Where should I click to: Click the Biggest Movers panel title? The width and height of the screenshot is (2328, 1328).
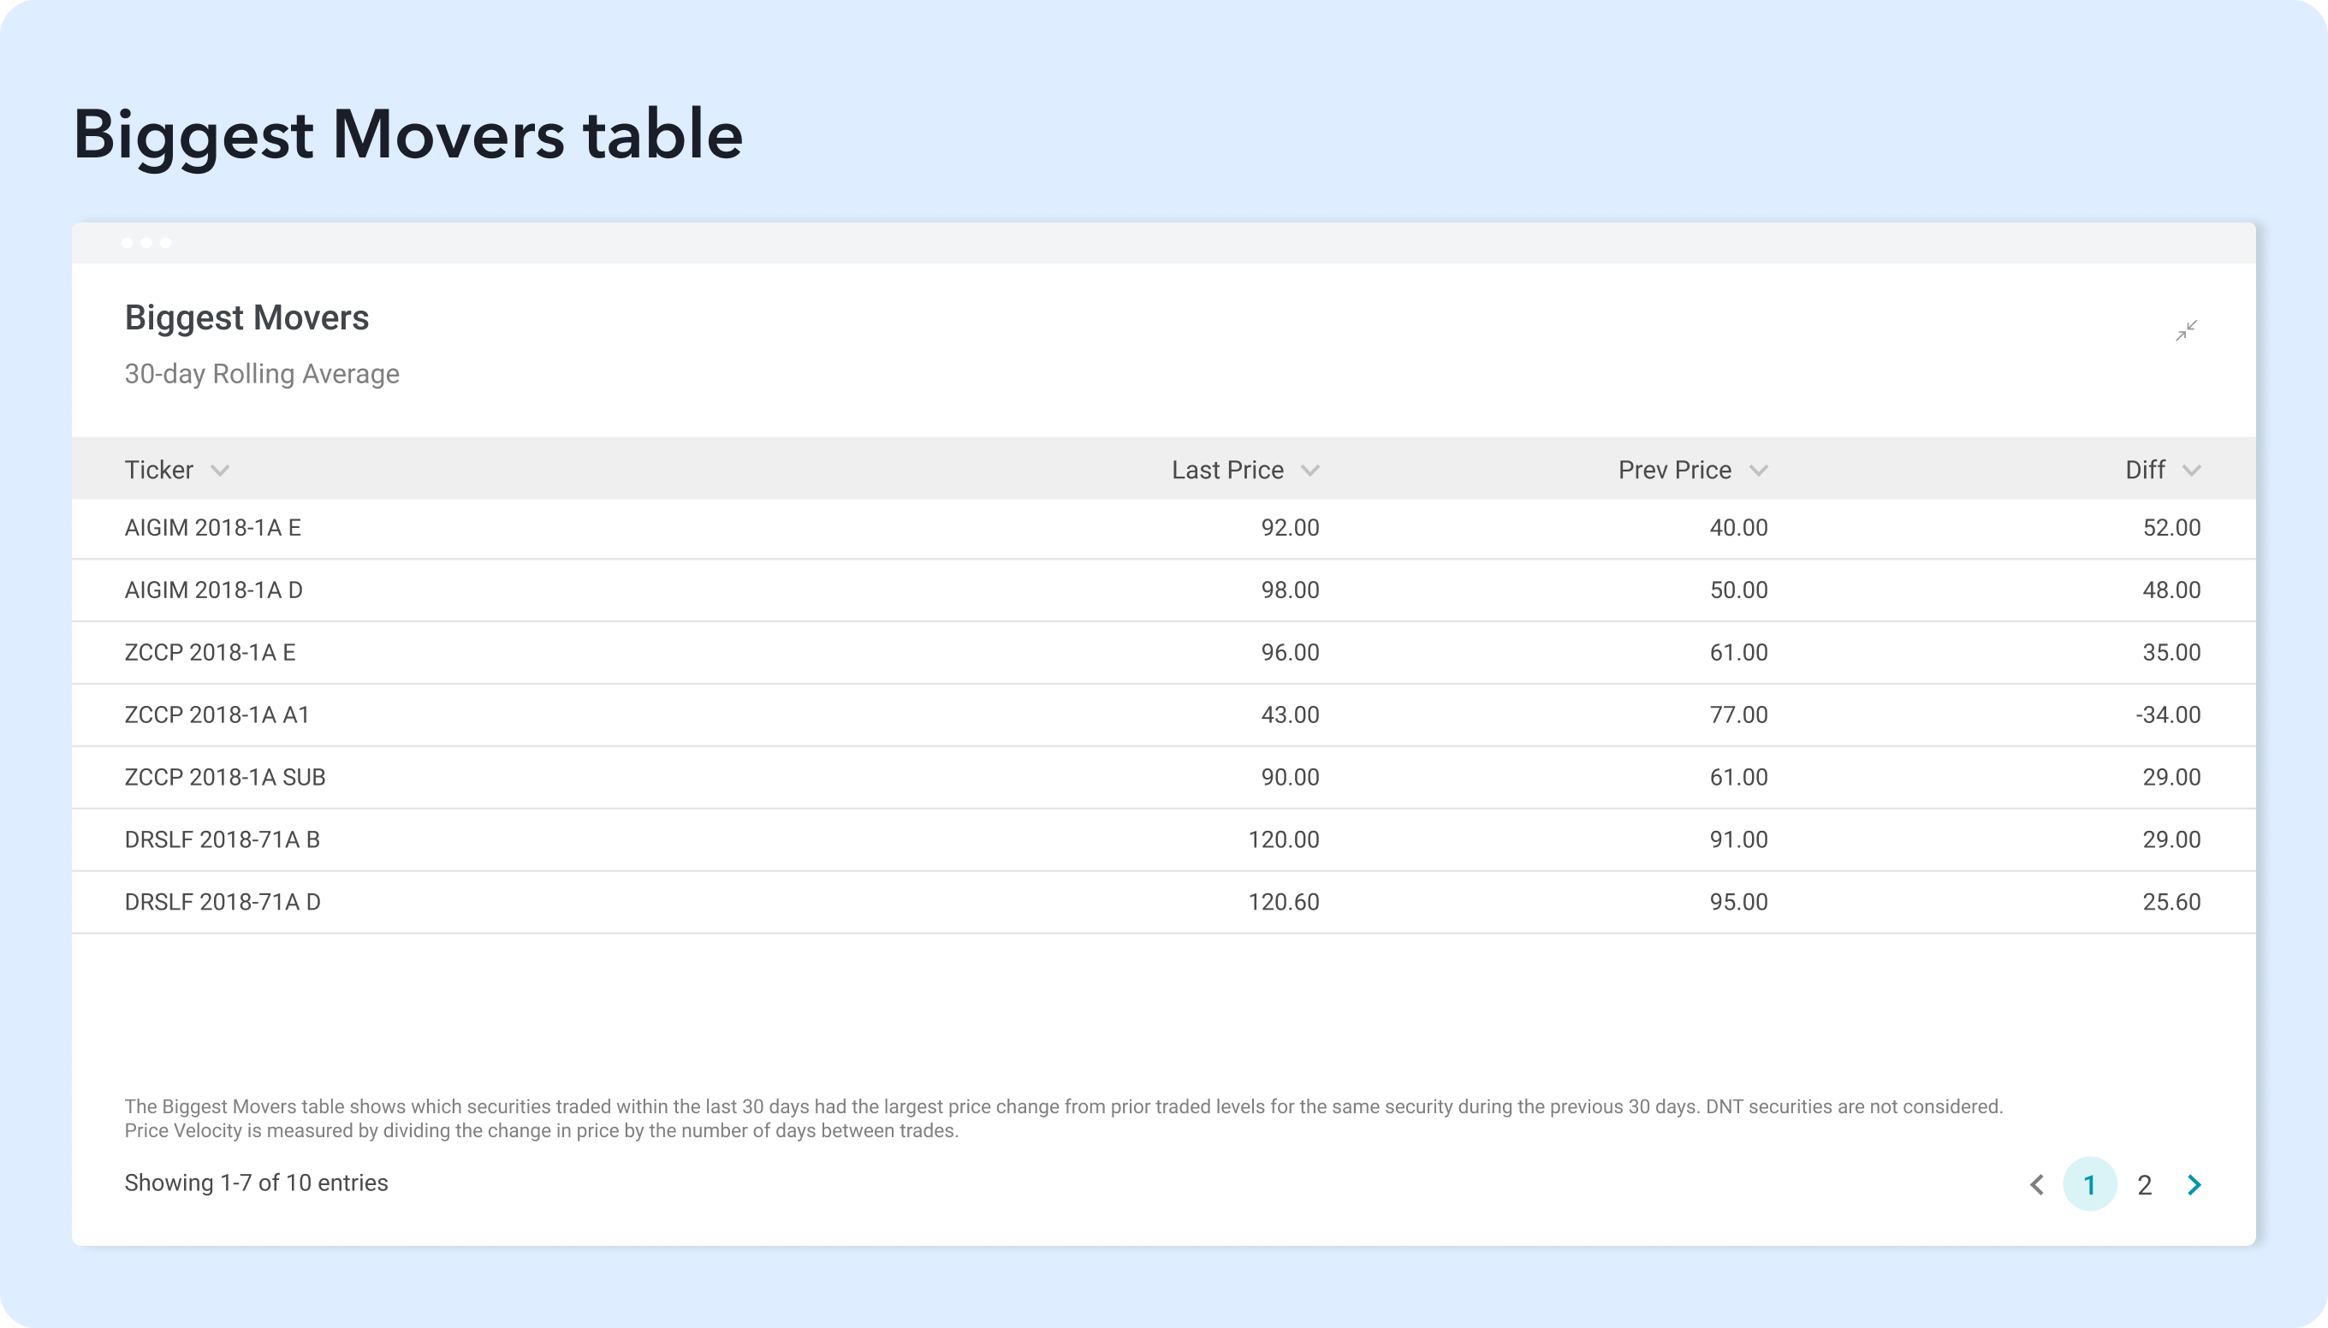[246, 317]
